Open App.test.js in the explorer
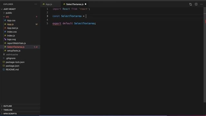 pos(13,28)
